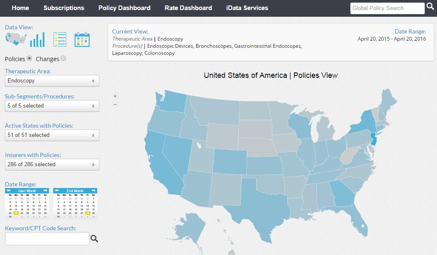This screenshot has height=255, width=437.
Task: Click the iData Services link
Action: (247, 8)
